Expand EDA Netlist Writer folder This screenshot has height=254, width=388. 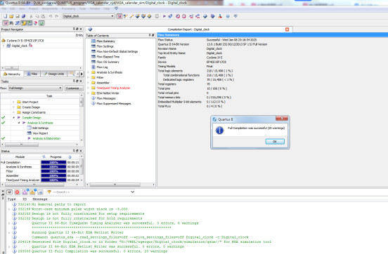[x=88, y=93]
